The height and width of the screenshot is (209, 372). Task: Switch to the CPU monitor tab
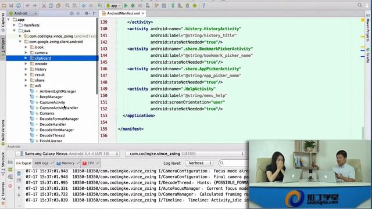[x=91, y=163]
